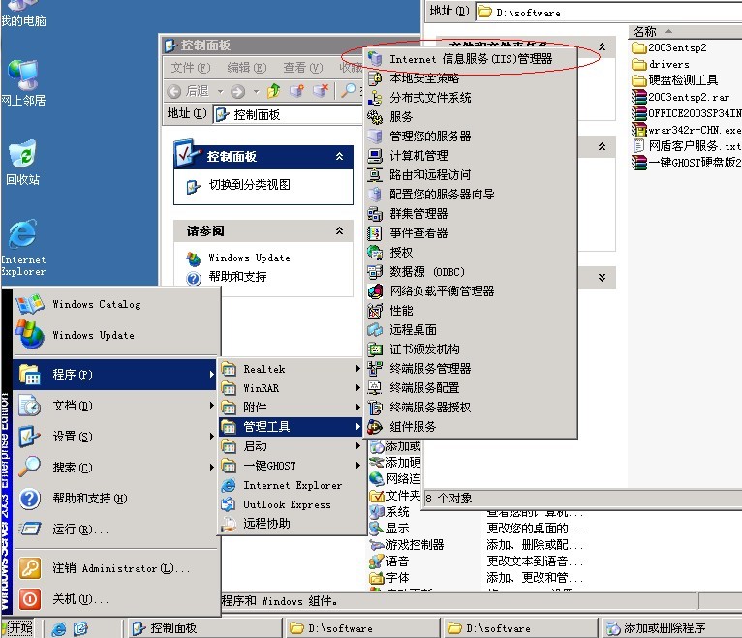
Task: Select the 硬盘检测工具 folder
Action: (x=675, y=80)
